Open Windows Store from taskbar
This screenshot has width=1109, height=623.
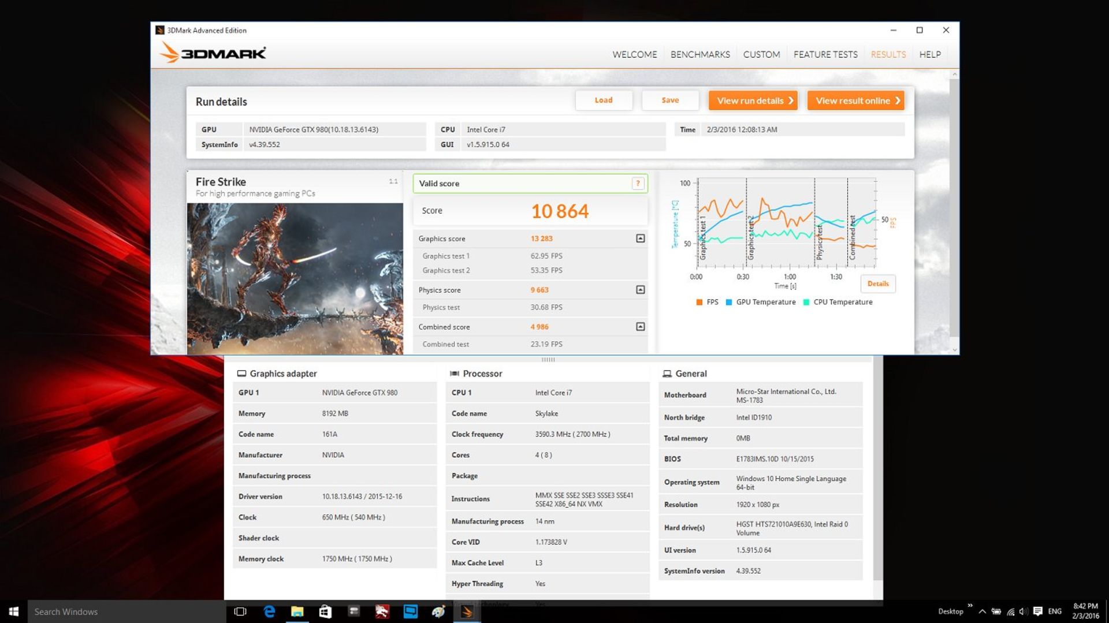pos(325,611)
